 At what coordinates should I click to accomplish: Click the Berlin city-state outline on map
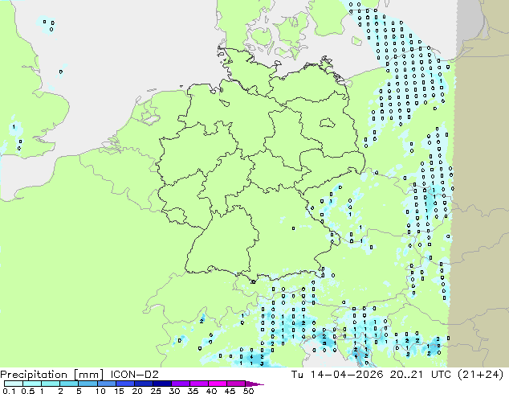[x=327, y=123]
